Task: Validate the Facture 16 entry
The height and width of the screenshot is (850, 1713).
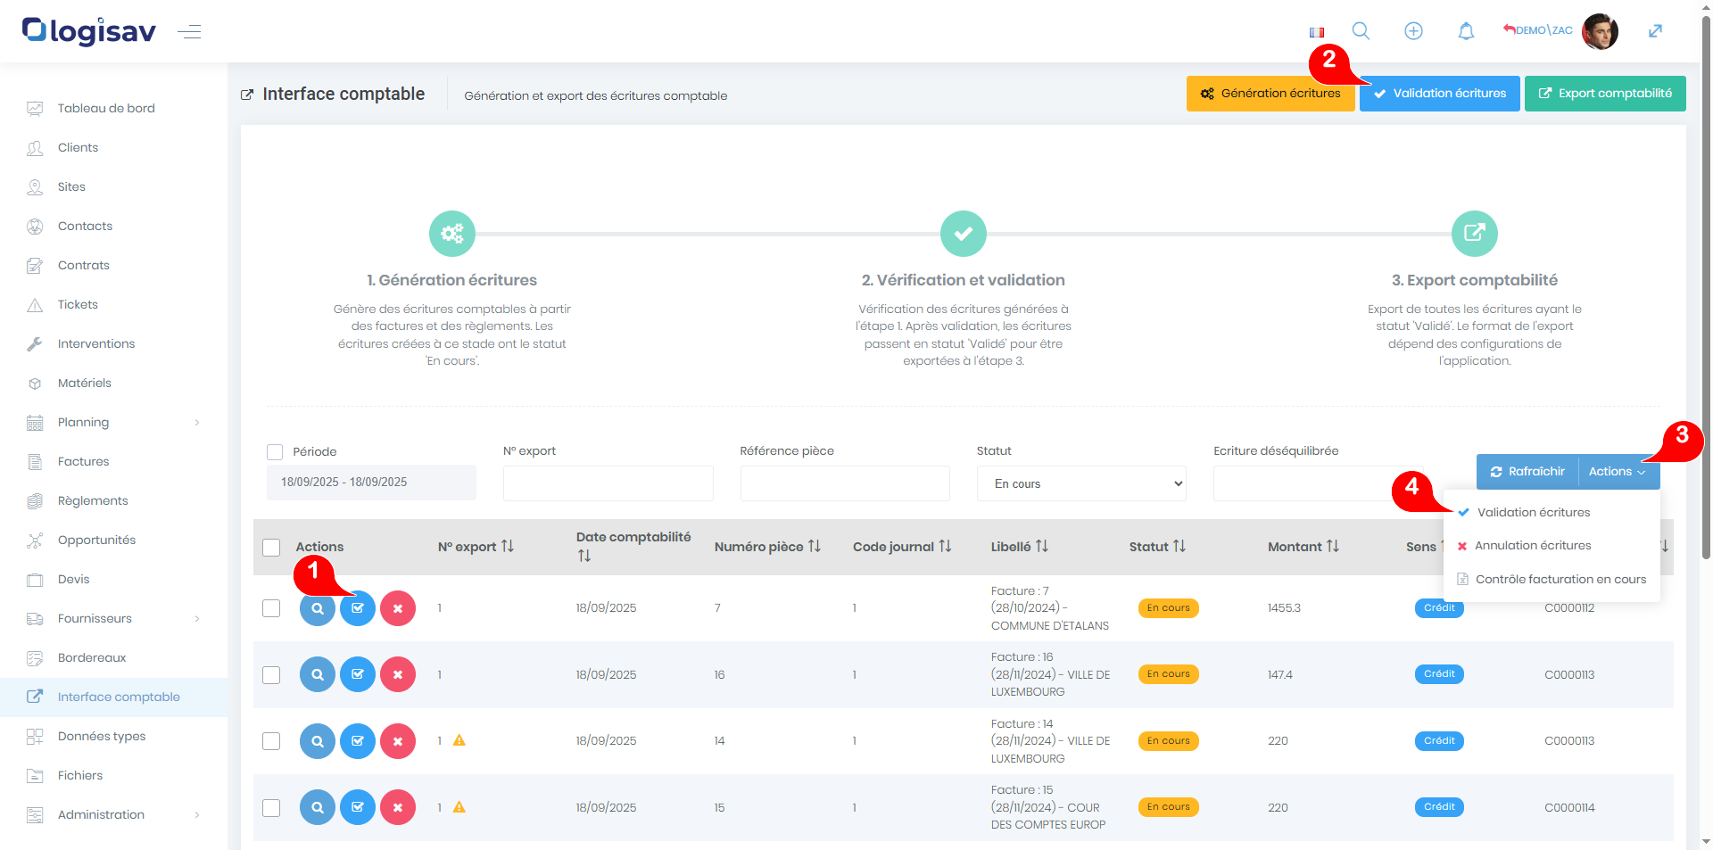Action: coord(358,674)
